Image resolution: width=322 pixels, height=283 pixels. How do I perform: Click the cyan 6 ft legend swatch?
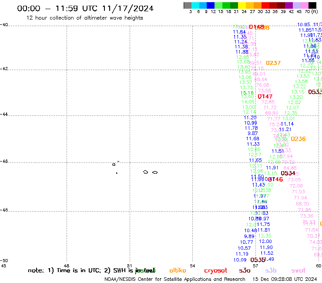point(195,5)
